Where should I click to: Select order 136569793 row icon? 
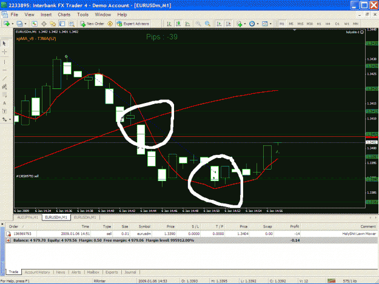pyautogui.click(x=8, y=234)
